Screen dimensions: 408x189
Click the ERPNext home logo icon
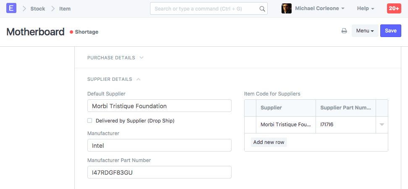point(12,8)
